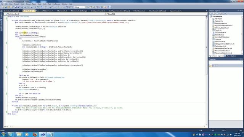The height and width of the screenshot is (137, 244).
Task: Open the DevExpress menu
Action: 56,4
